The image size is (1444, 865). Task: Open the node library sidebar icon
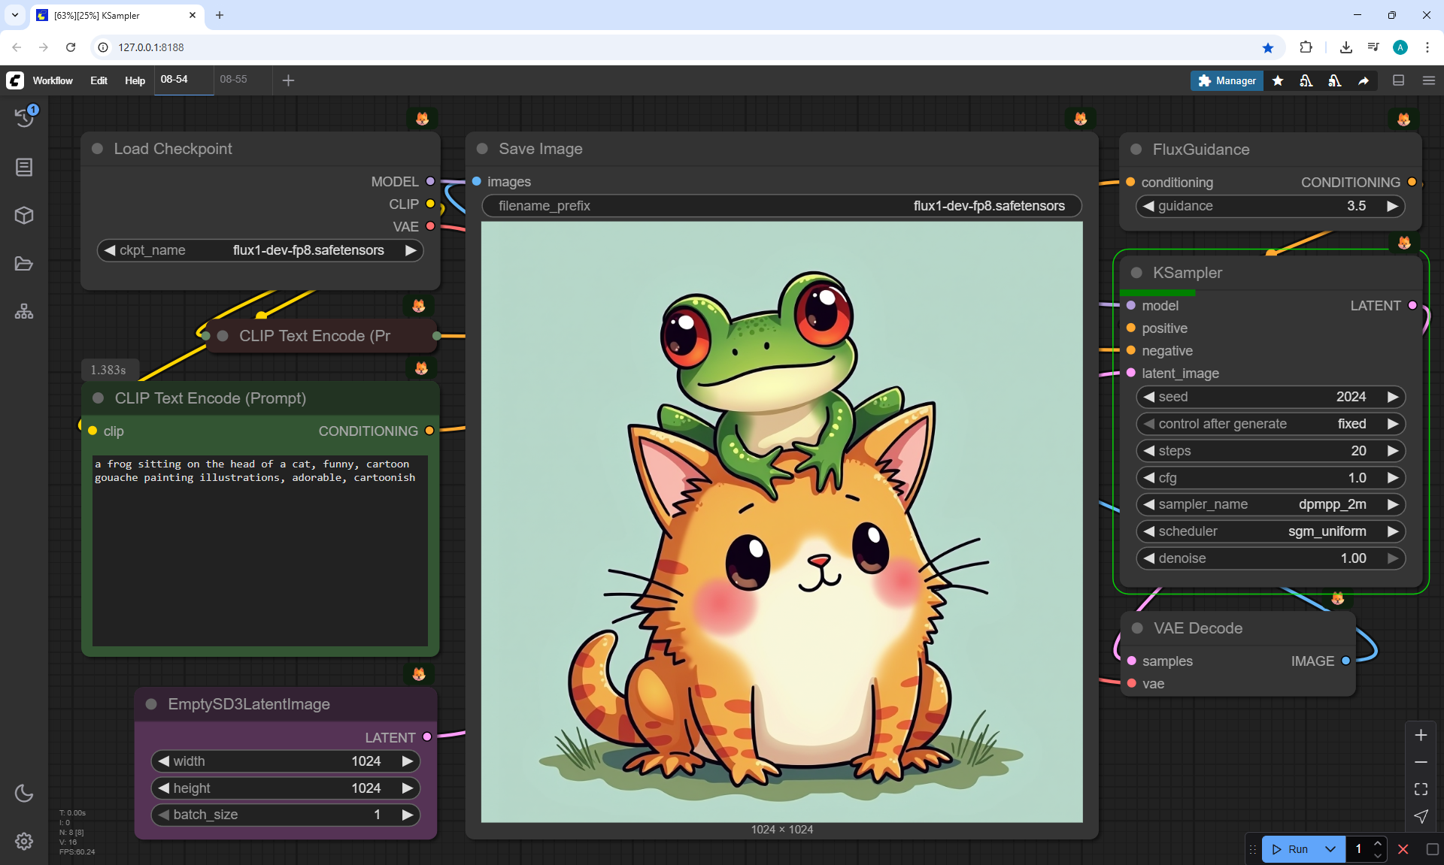24,167
